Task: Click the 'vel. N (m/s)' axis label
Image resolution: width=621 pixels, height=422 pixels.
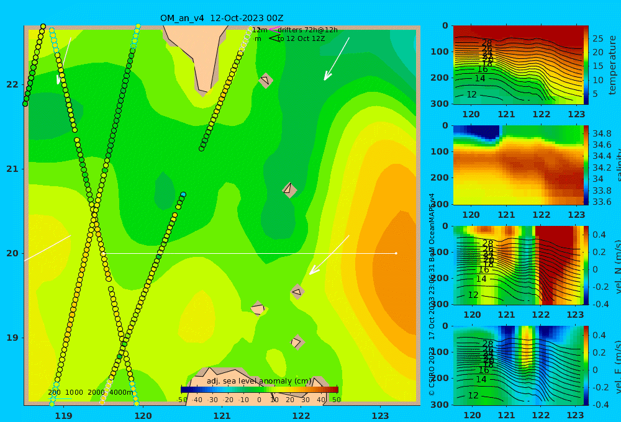Action: tap(617, 267)
